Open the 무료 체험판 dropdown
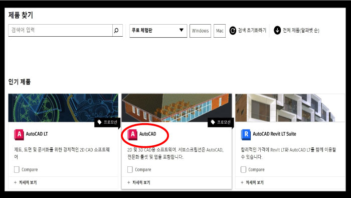Viewport: 351px width, 198px height. pyautogui.click(x=158, y=31)
